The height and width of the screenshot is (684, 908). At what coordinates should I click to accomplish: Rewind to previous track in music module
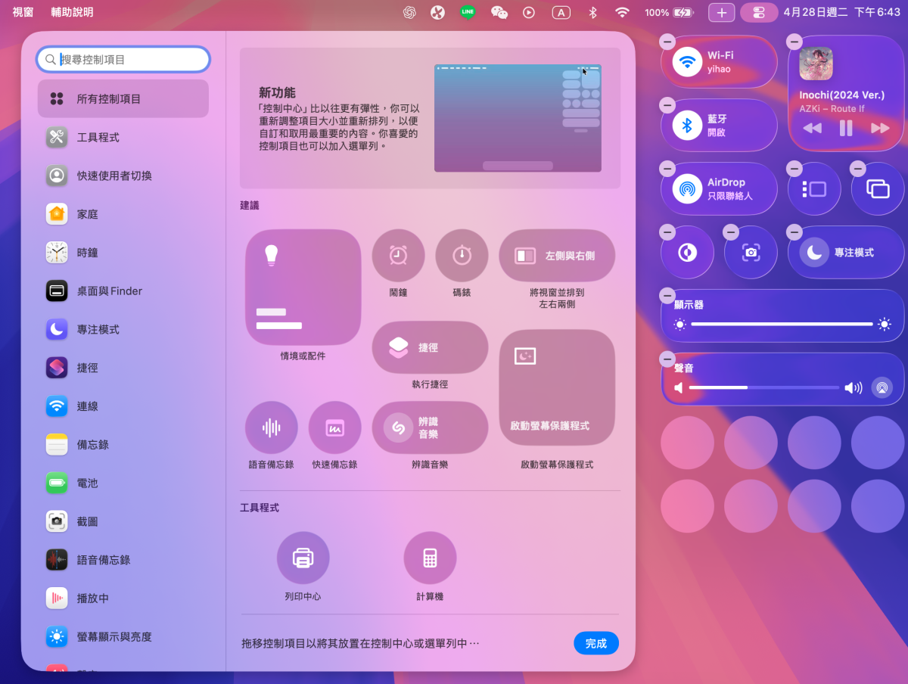click(x=813, y=129)
